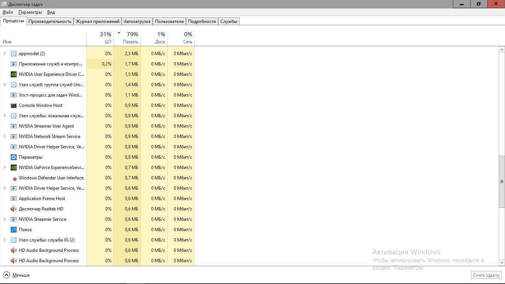Screen dimensions: 505x284
Task: Click the icon beside Приложение служб и контро… process
Action: point(14,64)
